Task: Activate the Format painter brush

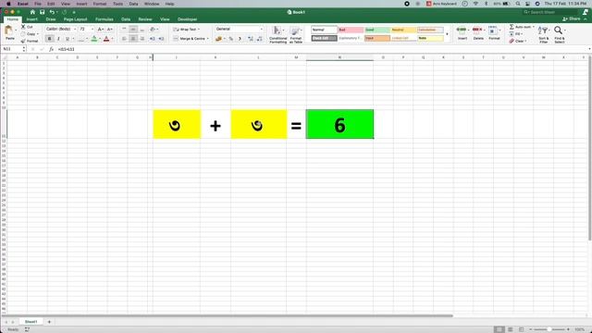Action: click(30, 41)
